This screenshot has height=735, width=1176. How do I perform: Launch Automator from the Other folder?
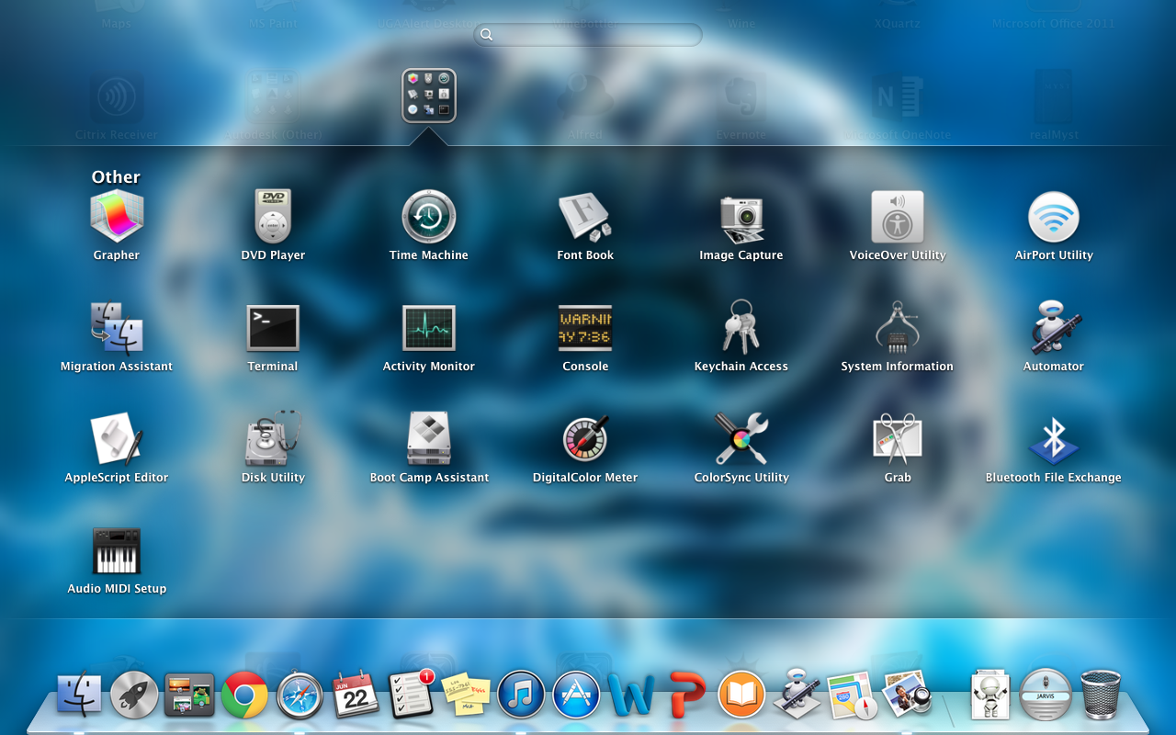tap(1054, 328)
